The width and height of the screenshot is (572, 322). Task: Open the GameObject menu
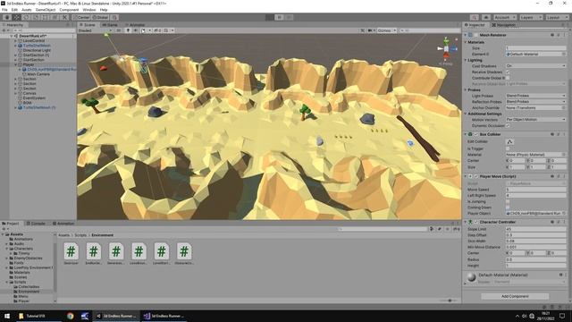click(x=46, y=10)
